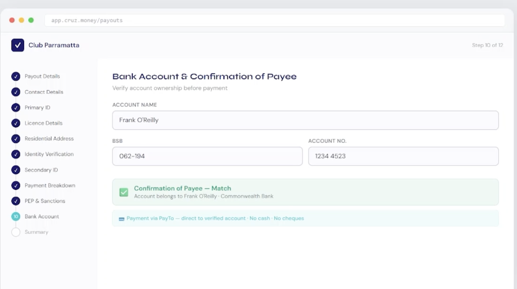Click the browser address bar
517x289 pixels.
click(275, 20)
